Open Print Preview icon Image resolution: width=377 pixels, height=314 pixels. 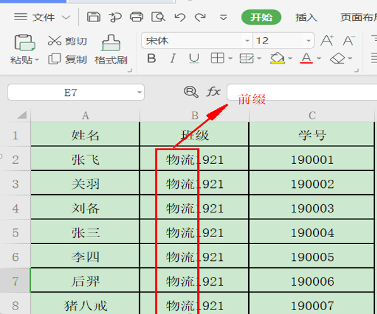tap(158, 17)
